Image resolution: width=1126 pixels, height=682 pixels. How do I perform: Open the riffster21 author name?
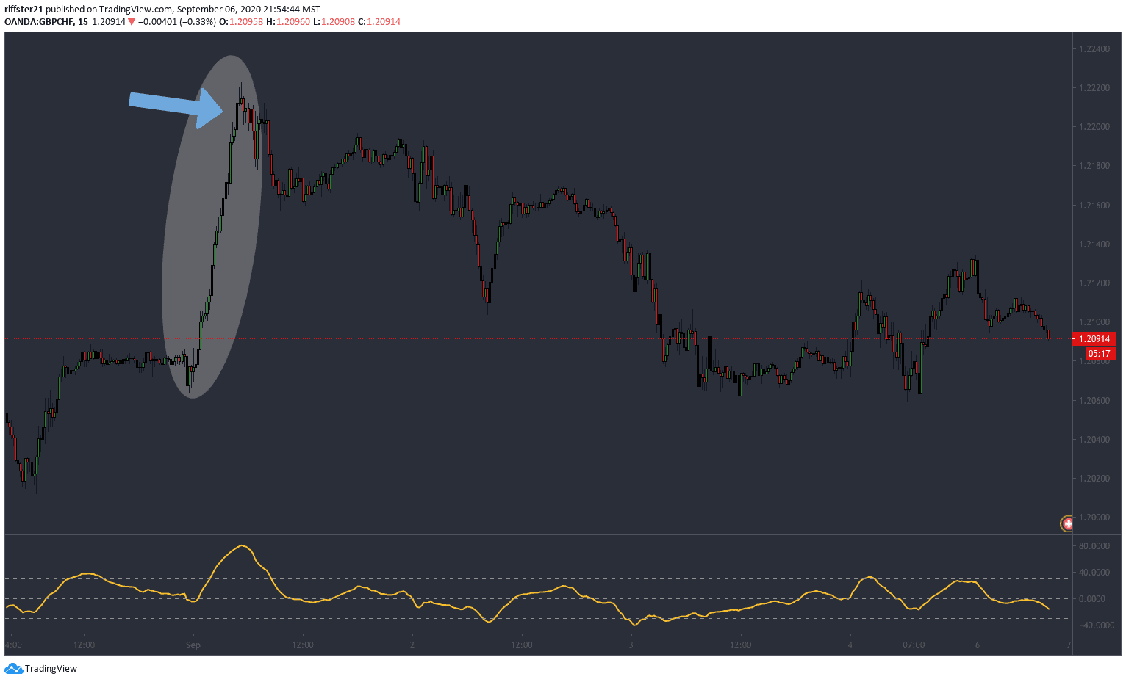(24, 10)
